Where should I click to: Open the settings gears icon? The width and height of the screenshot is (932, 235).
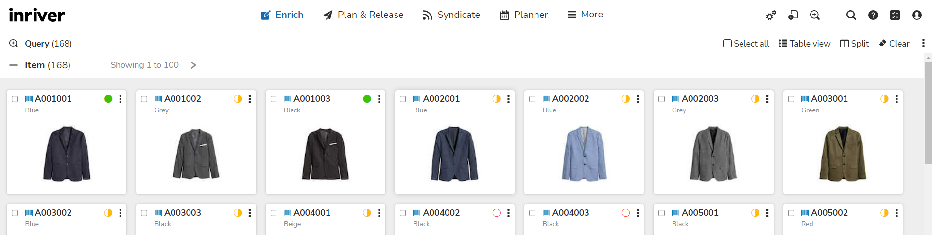771,16
